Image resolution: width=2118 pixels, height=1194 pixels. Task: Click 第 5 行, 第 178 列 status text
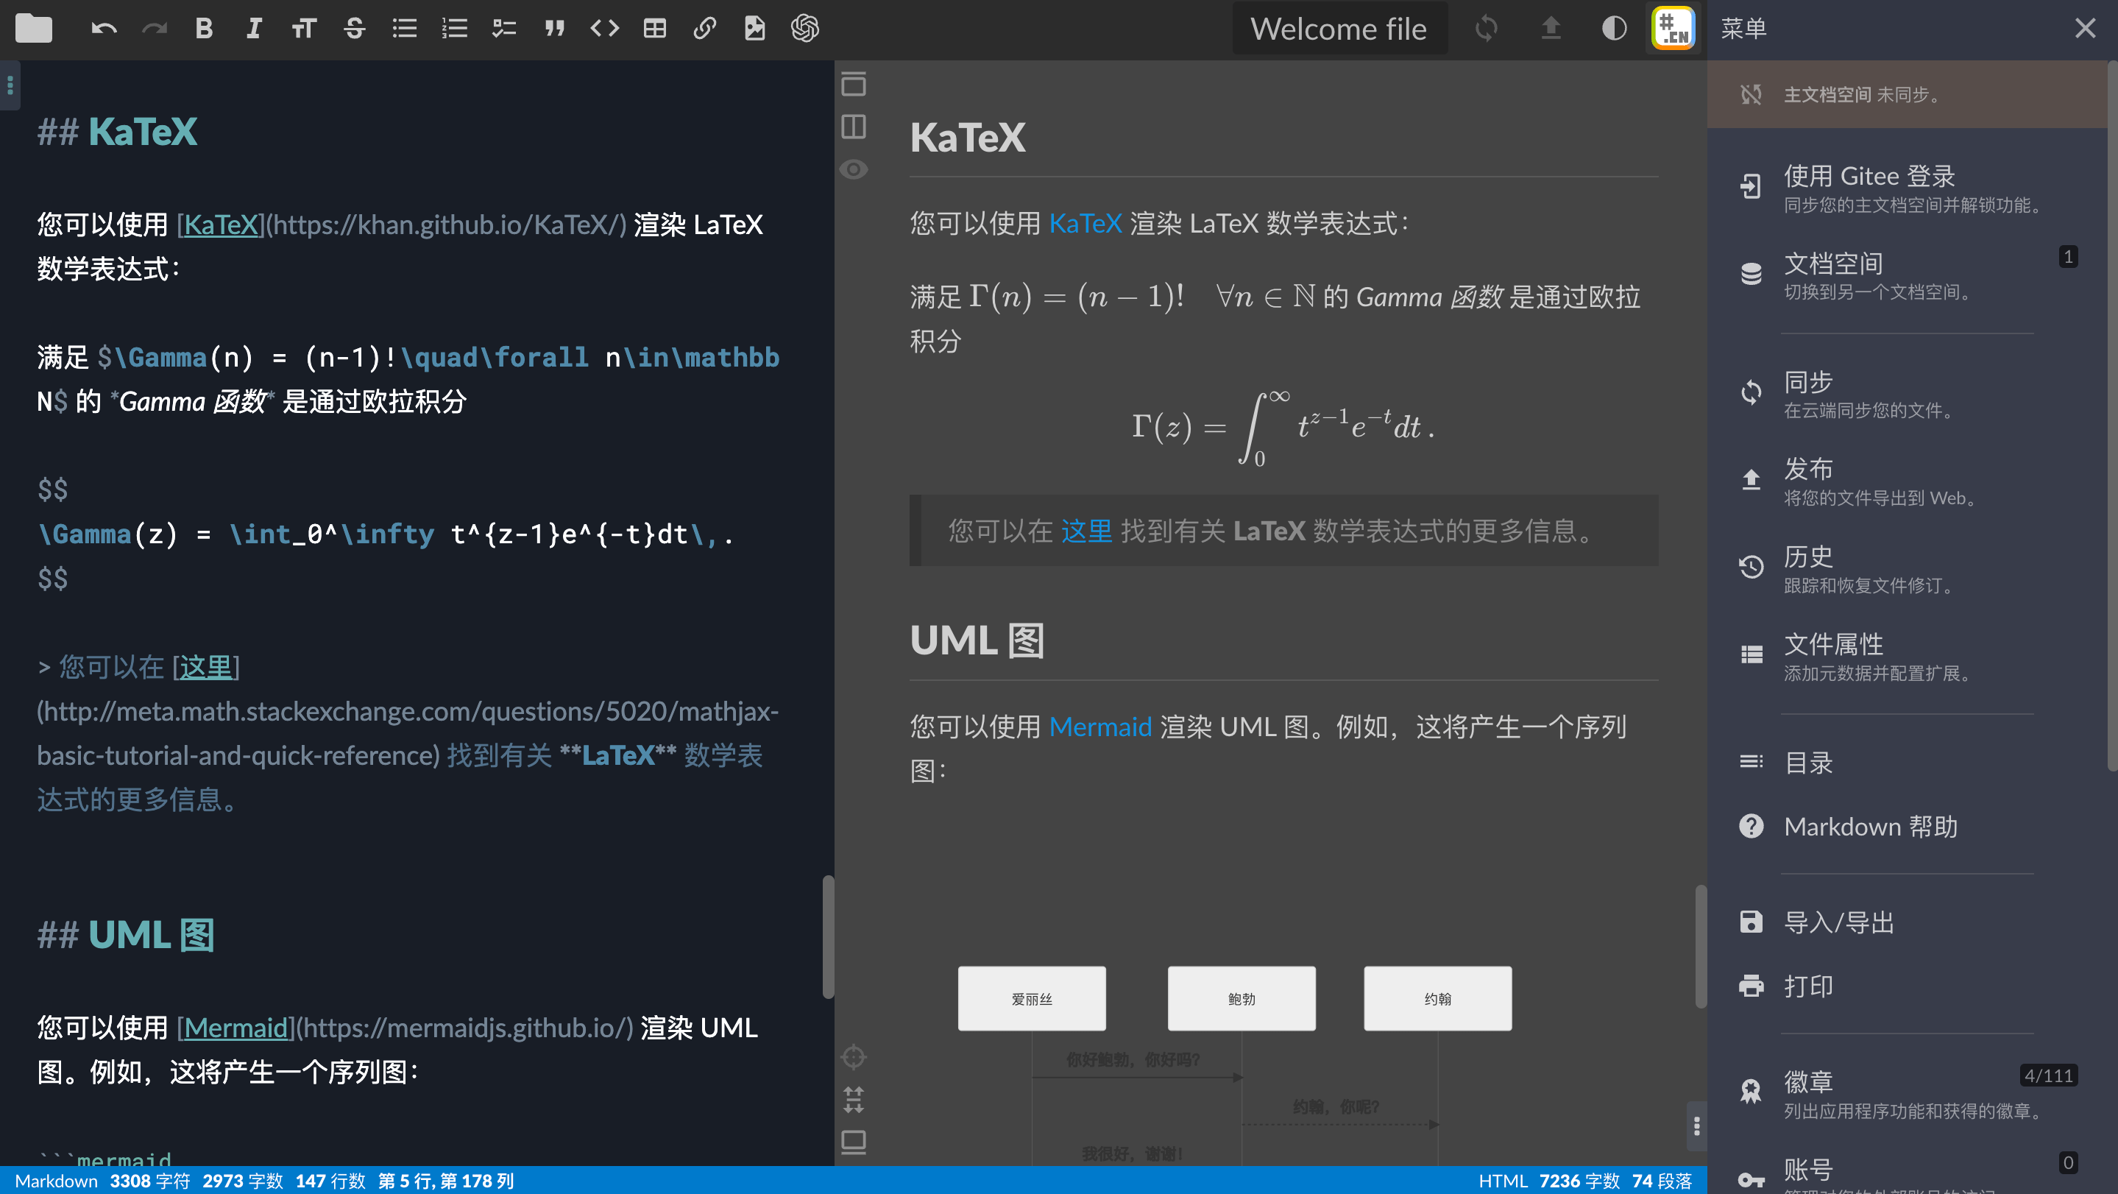(x=447, y=1181)
